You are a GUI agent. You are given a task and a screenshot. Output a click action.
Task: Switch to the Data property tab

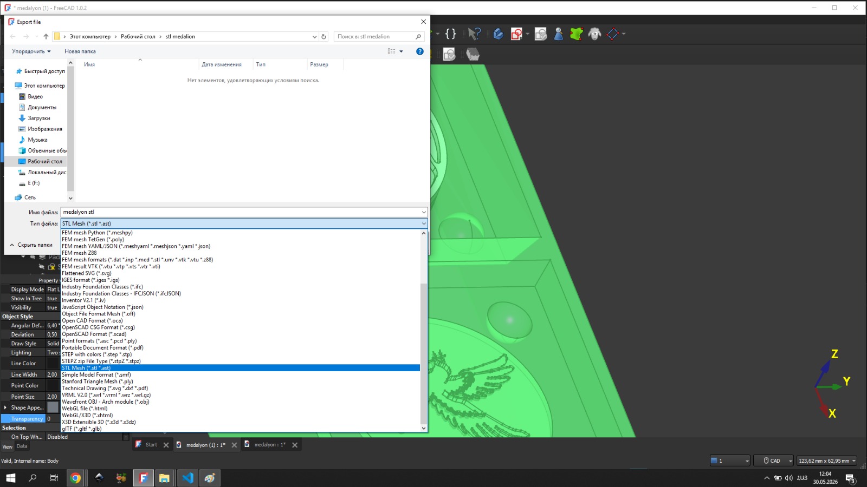[22, 446]
